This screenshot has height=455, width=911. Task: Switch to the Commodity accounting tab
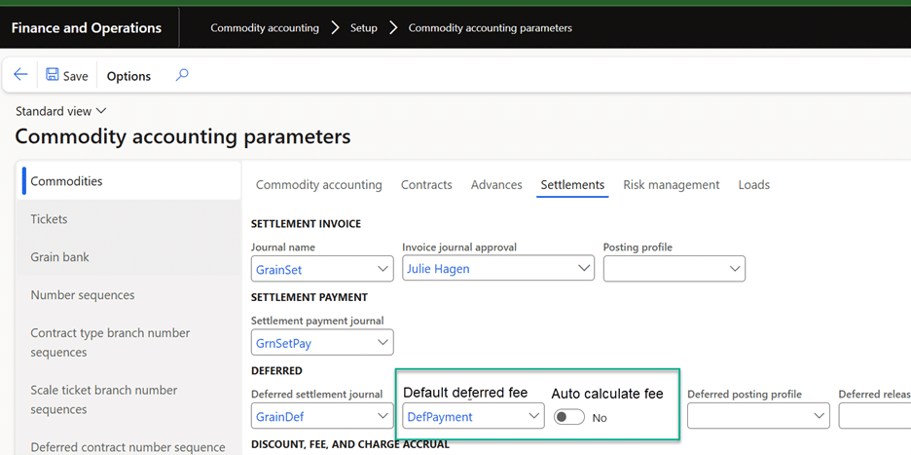point(318,185)
